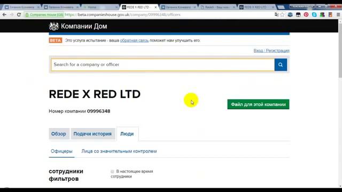Open the Подачи история tab
The width and height of the screenshot is (342, 192).
92,134
